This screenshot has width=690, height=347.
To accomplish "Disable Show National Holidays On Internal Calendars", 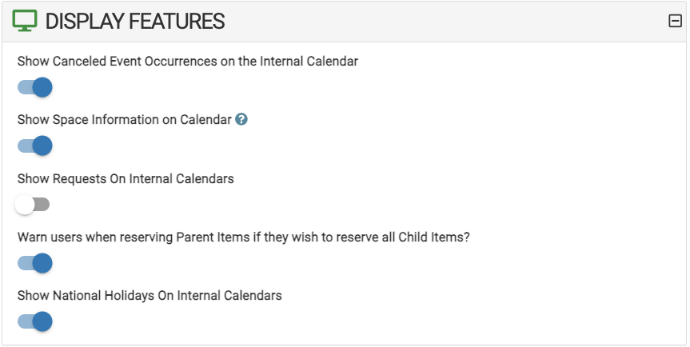I will coord(34,321).
